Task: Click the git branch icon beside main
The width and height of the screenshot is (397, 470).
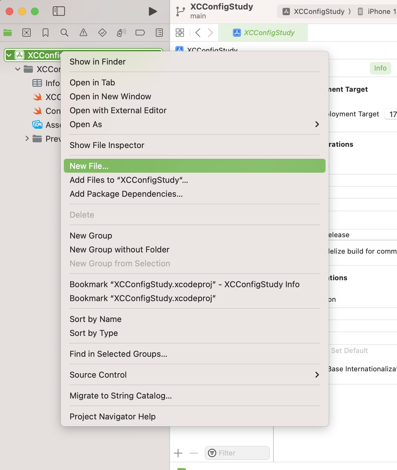Action: click(180, 11)
